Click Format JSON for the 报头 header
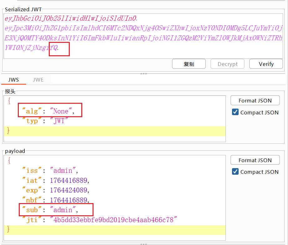The image size is (288, 245). tap(255, 101)
